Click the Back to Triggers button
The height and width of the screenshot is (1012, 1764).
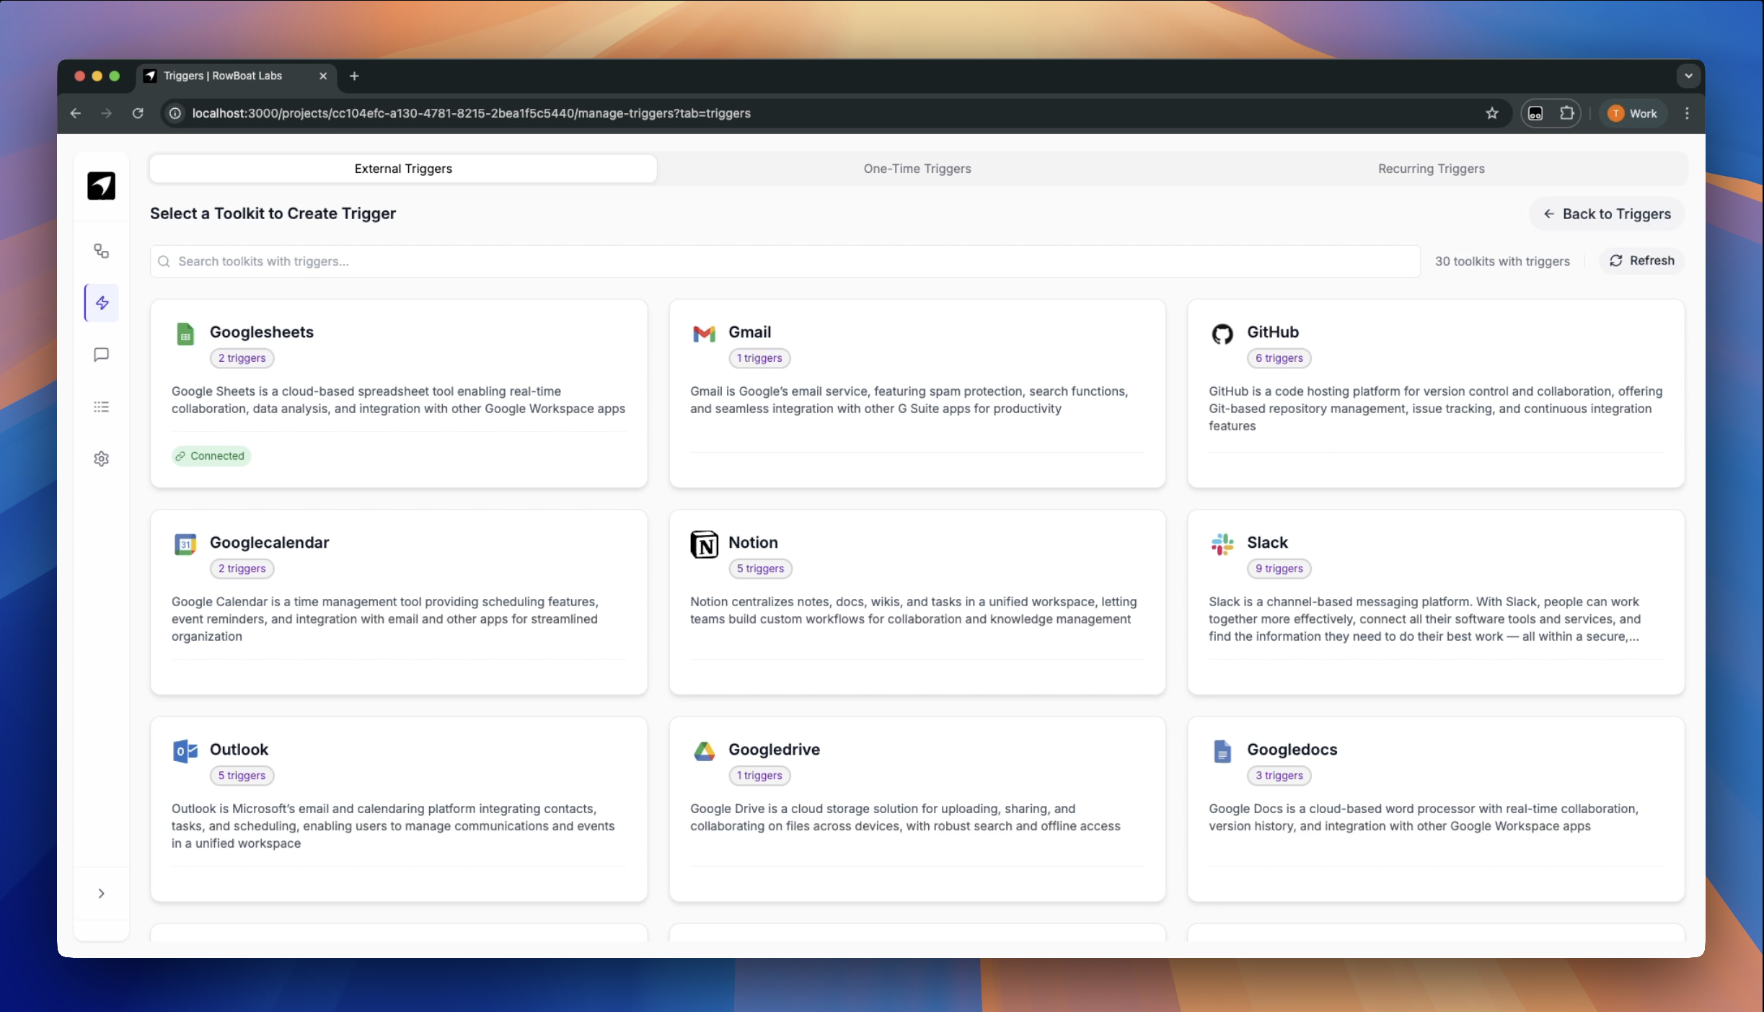(1607, 214)
